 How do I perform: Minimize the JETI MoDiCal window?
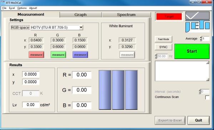(x=193, y=2)
